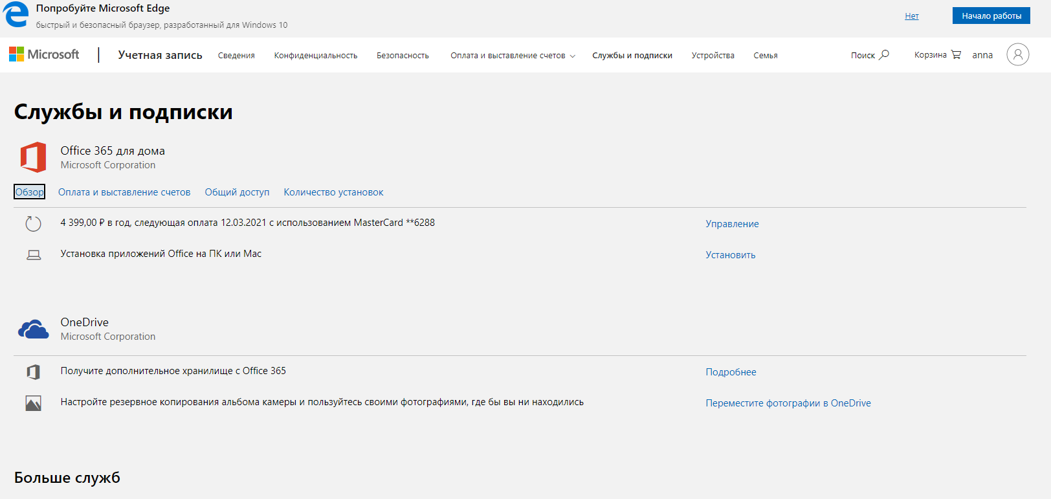Click the Microsoft logo

coord(44,54)
